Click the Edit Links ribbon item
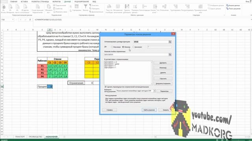 (60, 12)
